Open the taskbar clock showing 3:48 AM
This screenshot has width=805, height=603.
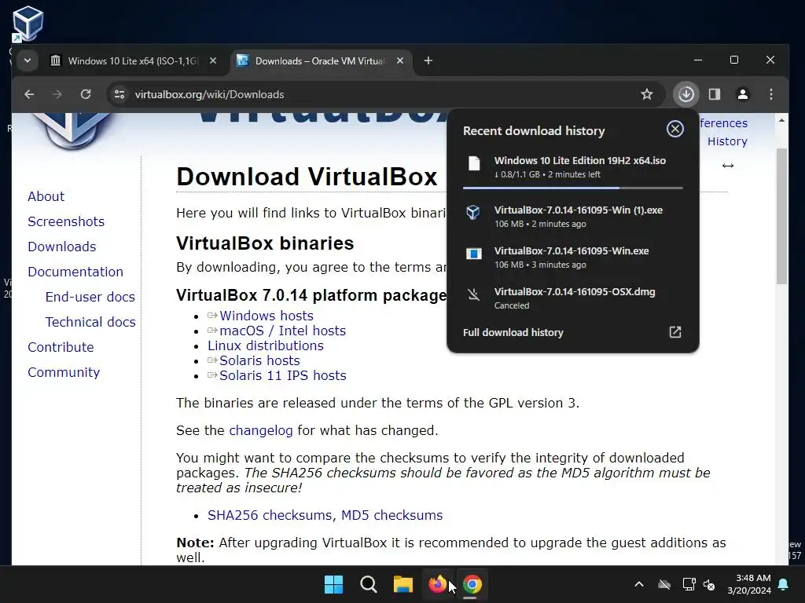(749, 584)
